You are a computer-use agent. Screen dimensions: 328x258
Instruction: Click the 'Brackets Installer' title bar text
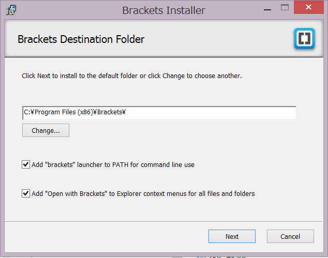(x=163, y=10)
